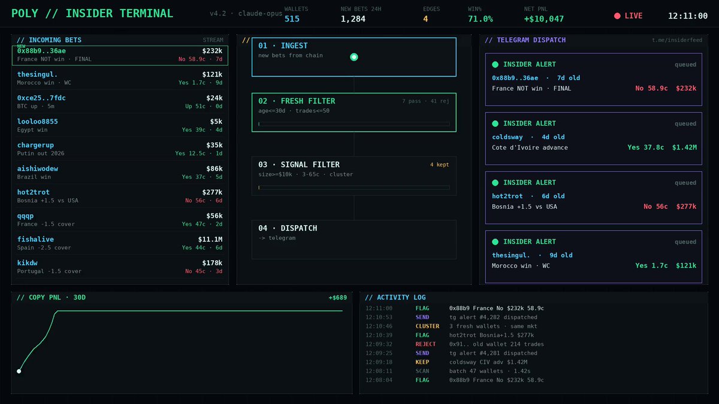719x404 pixels.
Task: Click the green dot on the coldsway insider alert
Action: tap(495, 123)
